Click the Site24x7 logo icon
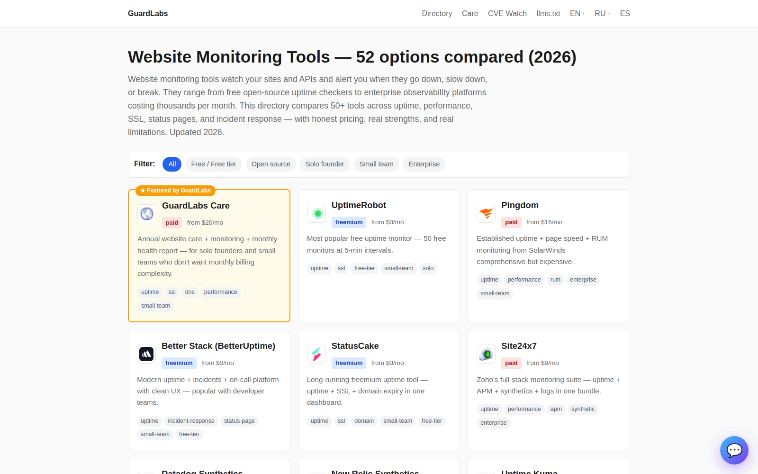Viewport: 758px width, 474px height. (486, 354)
